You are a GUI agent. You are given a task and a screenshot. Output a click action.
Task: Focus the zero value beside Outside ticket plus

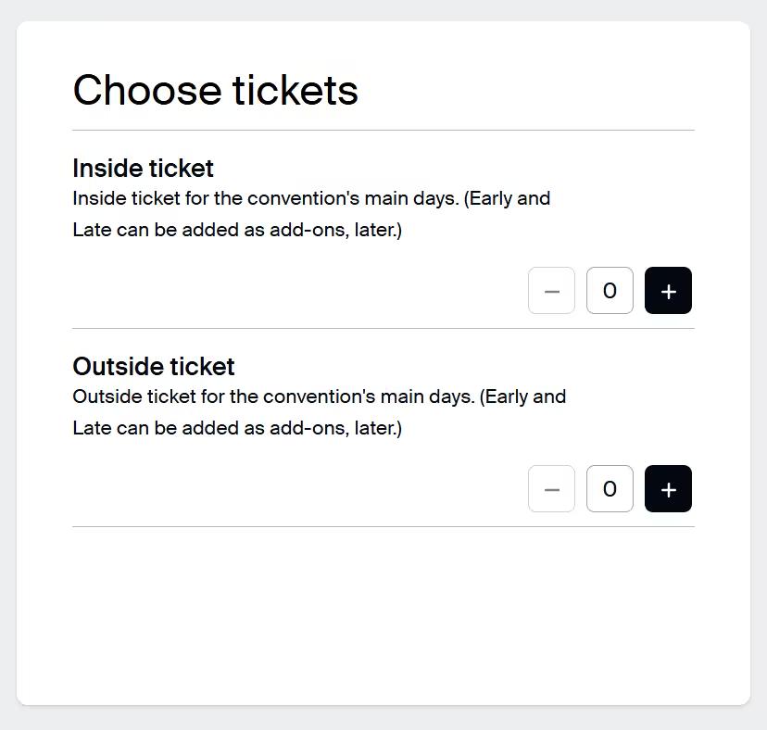610,489
